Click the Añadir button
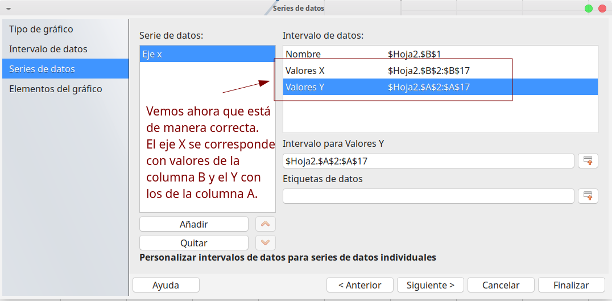Viewport: 612px width, 301px height. click(194, 224)
